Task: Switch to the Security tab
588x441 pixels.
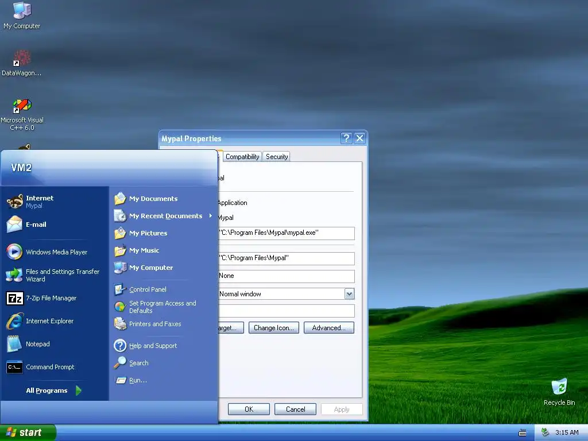Action: (x=277, y=157)
